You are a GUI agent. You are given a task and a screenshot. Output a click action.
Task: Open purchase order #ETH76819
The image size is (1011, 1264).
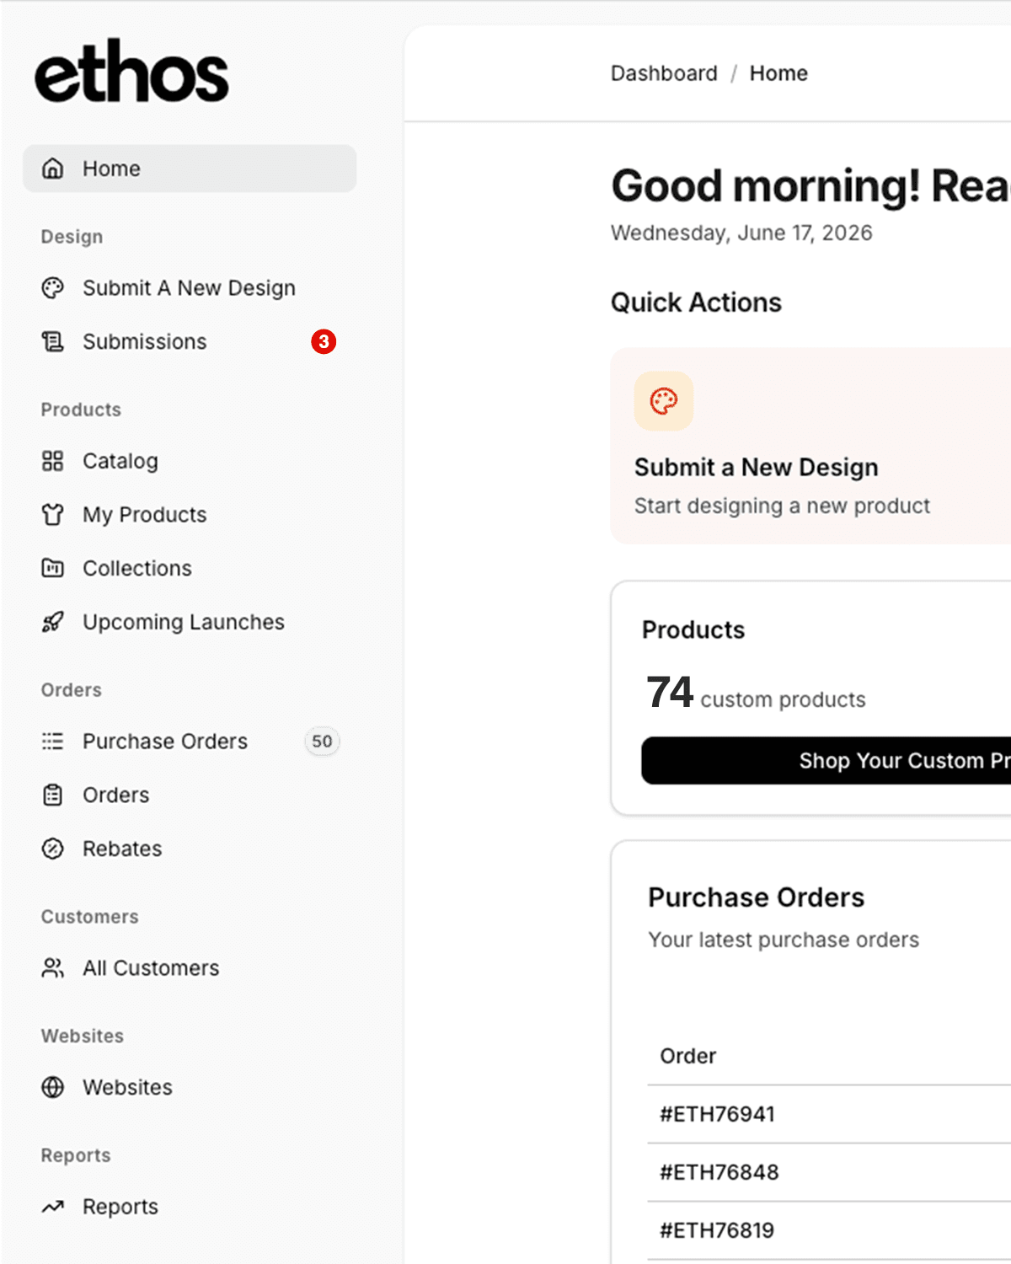[x=717, y=1230]
